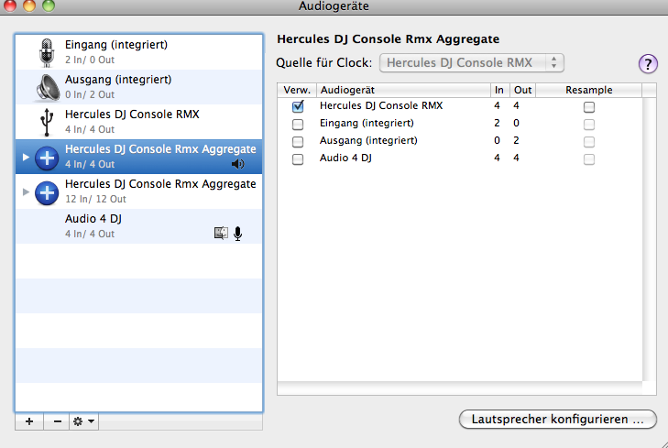Click Eingang (integriert) name in the table
Screen dimensions: 668x448
pos(367,123)
